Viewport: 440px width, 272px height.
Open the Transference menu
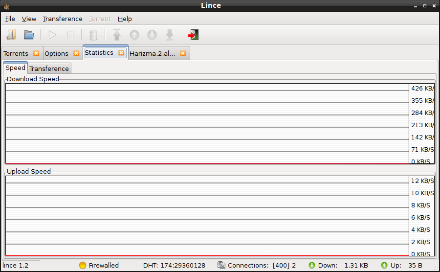tap(63, 19)
